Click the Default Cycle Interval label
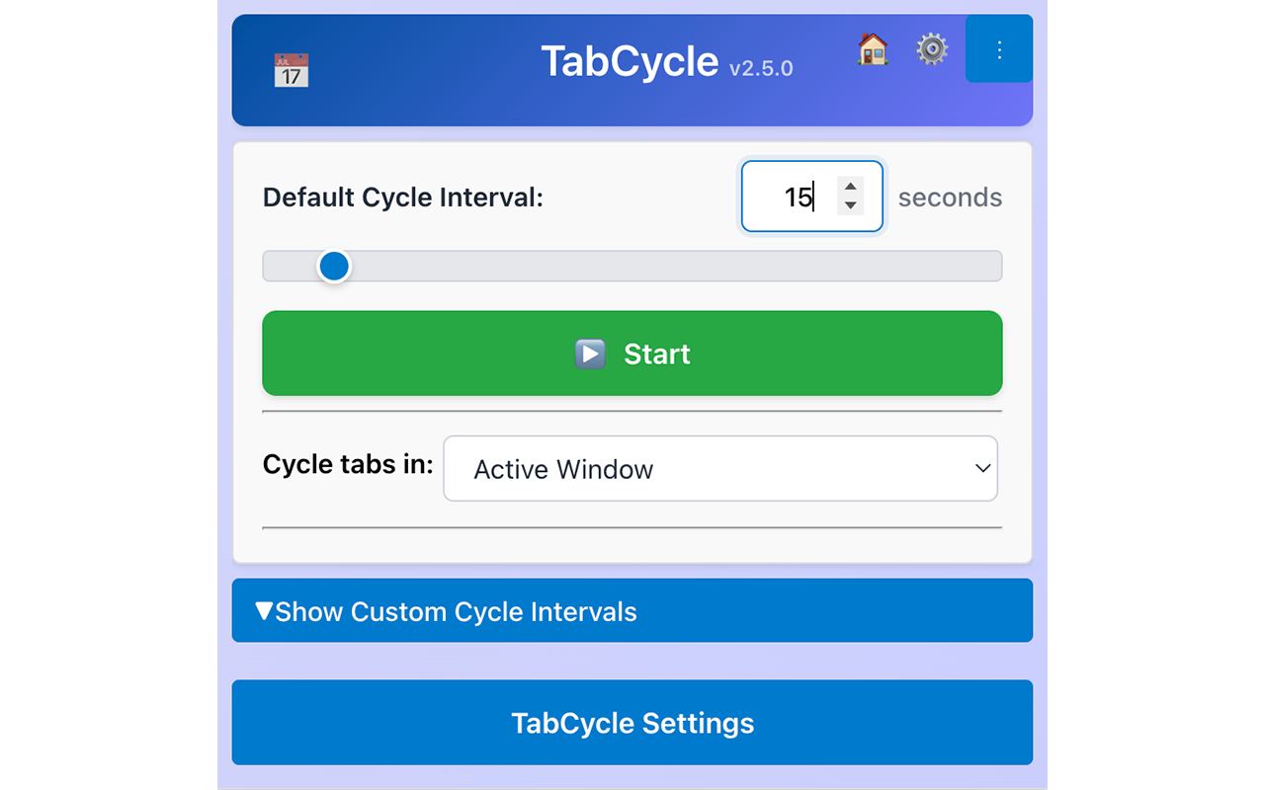Screen dimensions: 1265x790 (x=403, y=197)
